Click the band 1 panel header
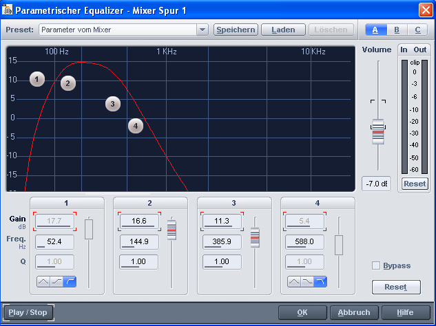 coord(67,204)
